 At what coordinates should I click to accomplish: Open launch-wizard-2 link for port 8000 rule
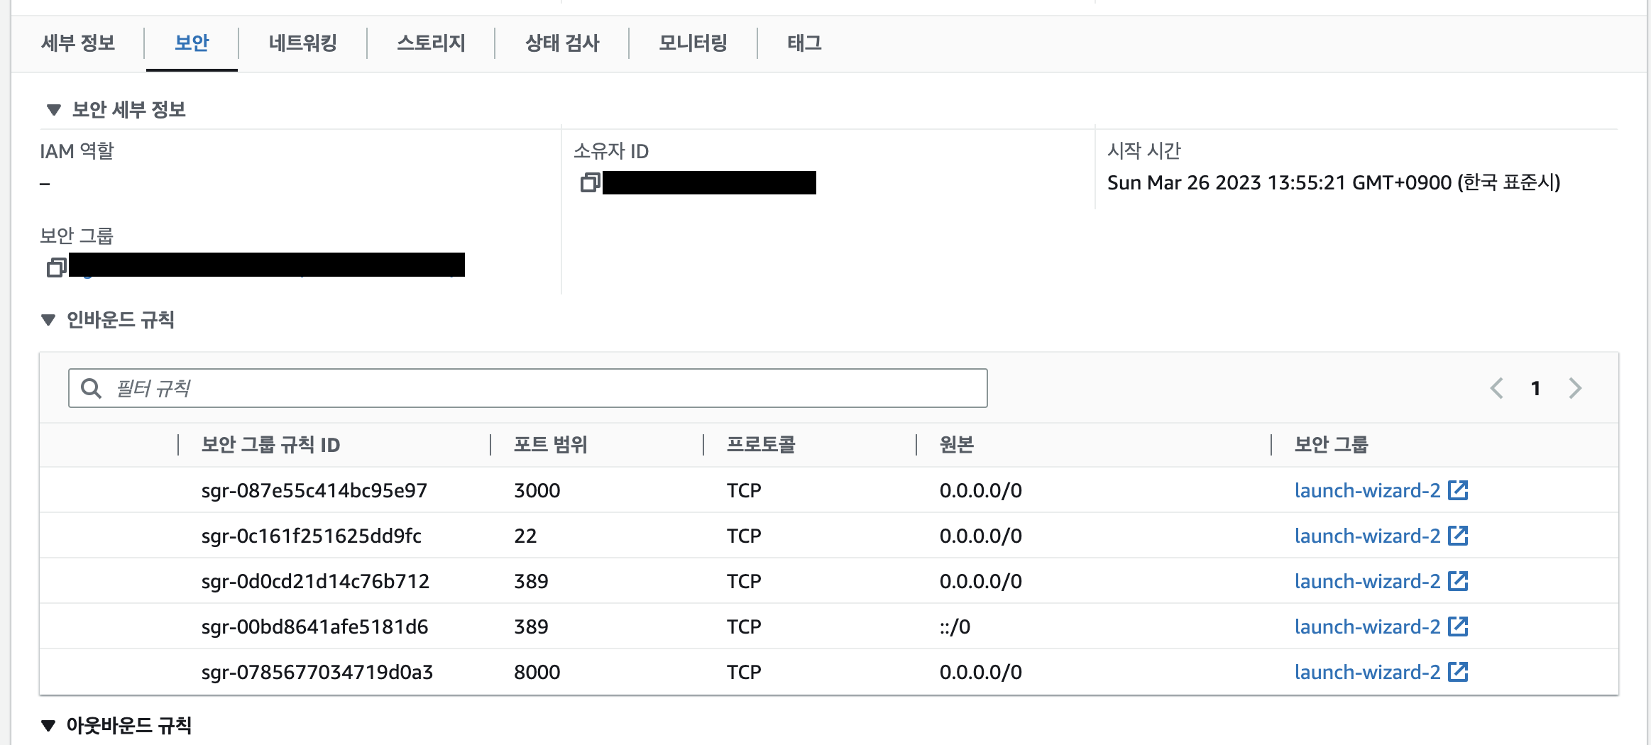click(x=1368, y=672)
